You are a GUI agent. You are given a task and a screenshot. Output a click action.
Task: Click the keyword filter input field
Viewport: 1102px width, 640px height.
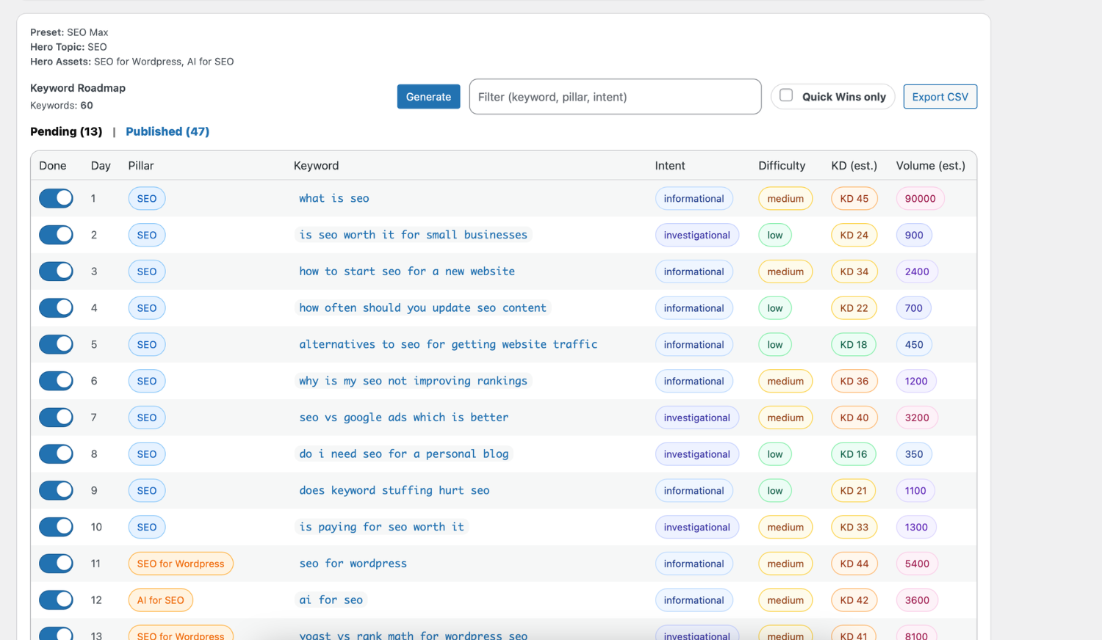pos(615,96)
